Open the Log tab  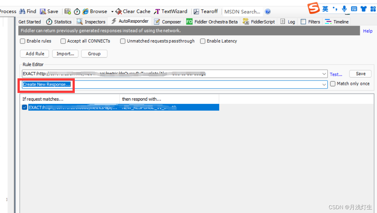[288, 22]
